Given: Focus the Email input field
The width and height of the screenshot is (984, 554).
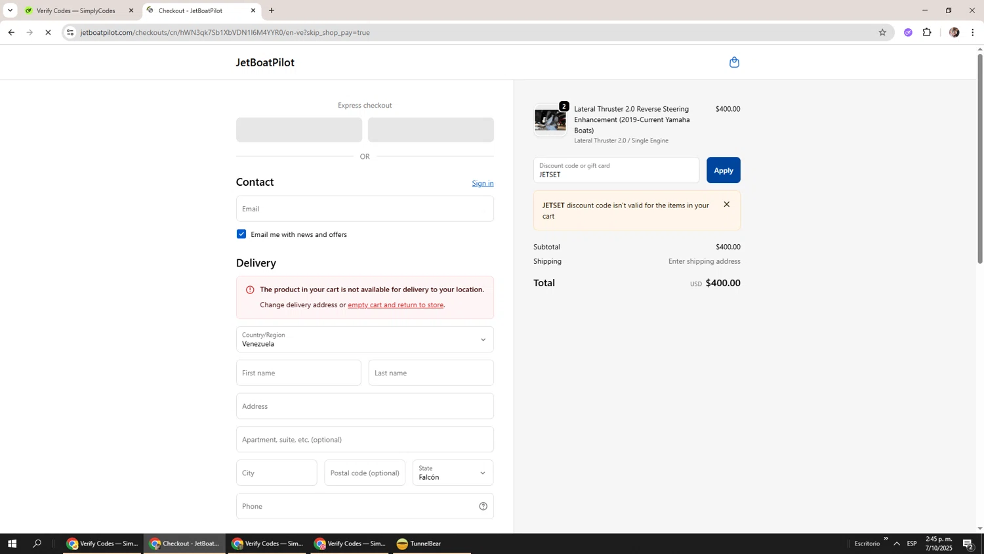Looking at the screenshot, I should point(365,209).
